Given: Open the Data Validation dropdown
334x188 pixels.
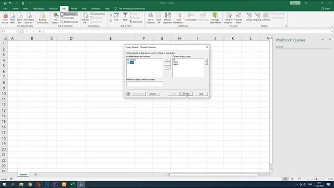Looking at the screenshot, I should 178,18.
